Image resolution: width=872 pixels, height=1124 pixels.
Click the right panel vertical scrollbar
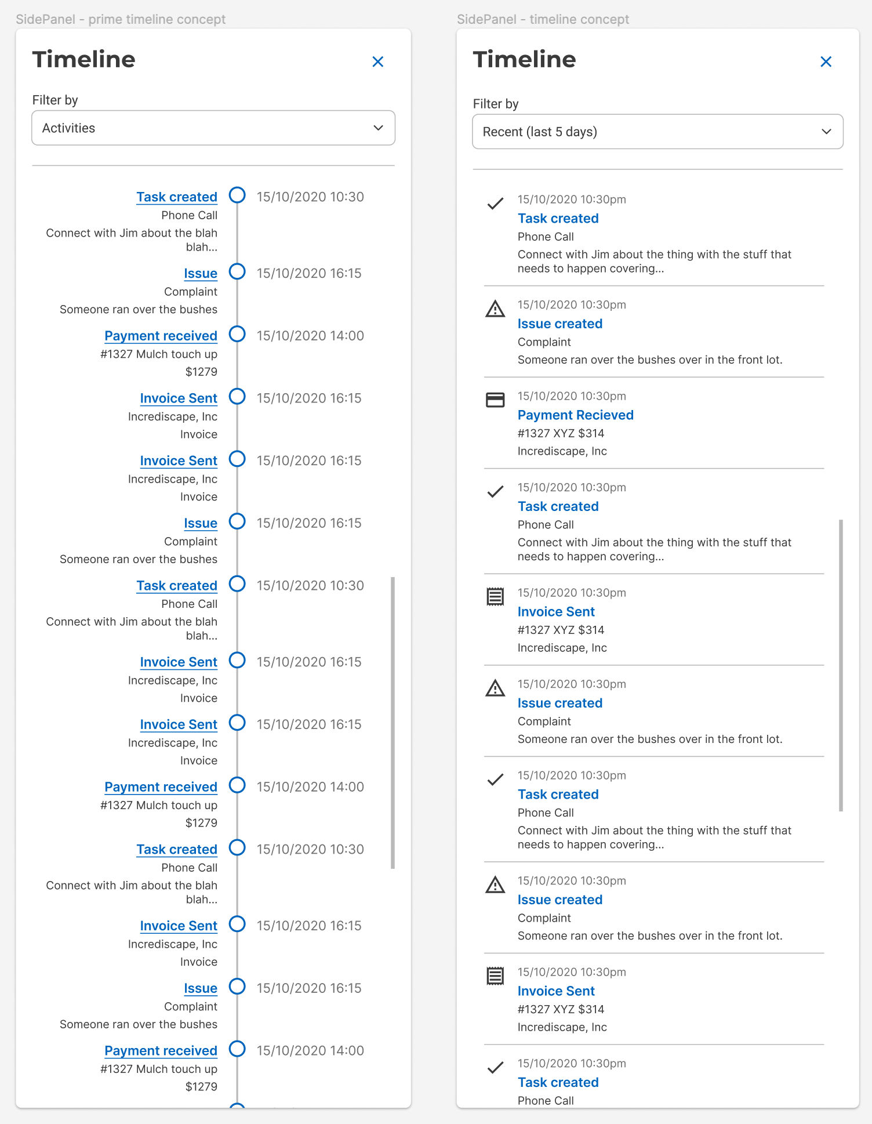point(841,666)
